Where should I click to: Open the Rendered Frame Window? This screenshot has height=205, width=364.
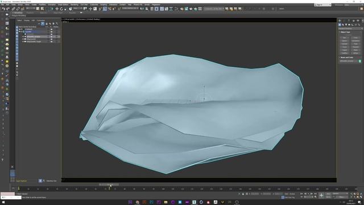point(186,9)
